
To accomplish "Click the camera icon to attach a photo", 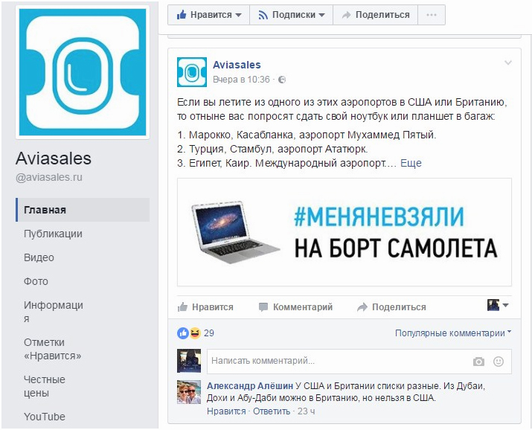I will pos(478,362).
